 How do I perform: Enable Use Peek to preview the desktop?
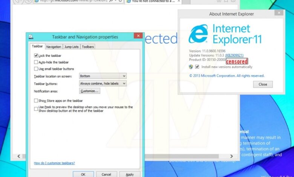point(36,109)
